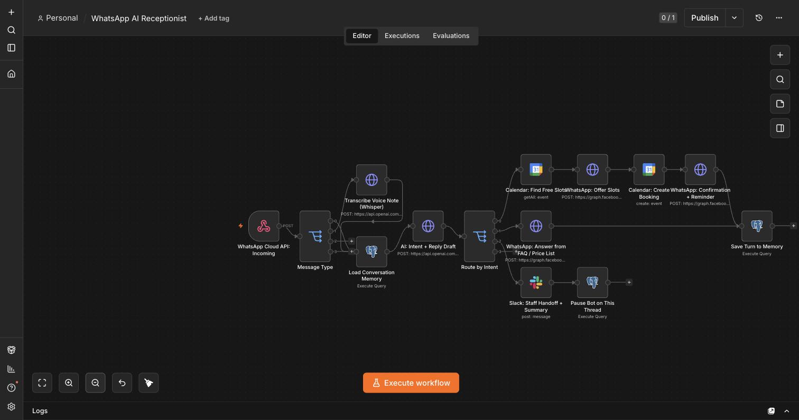Open search from the left sidebar
The width and height of the screenshot is (799, 420).
[x=11, y=30]
